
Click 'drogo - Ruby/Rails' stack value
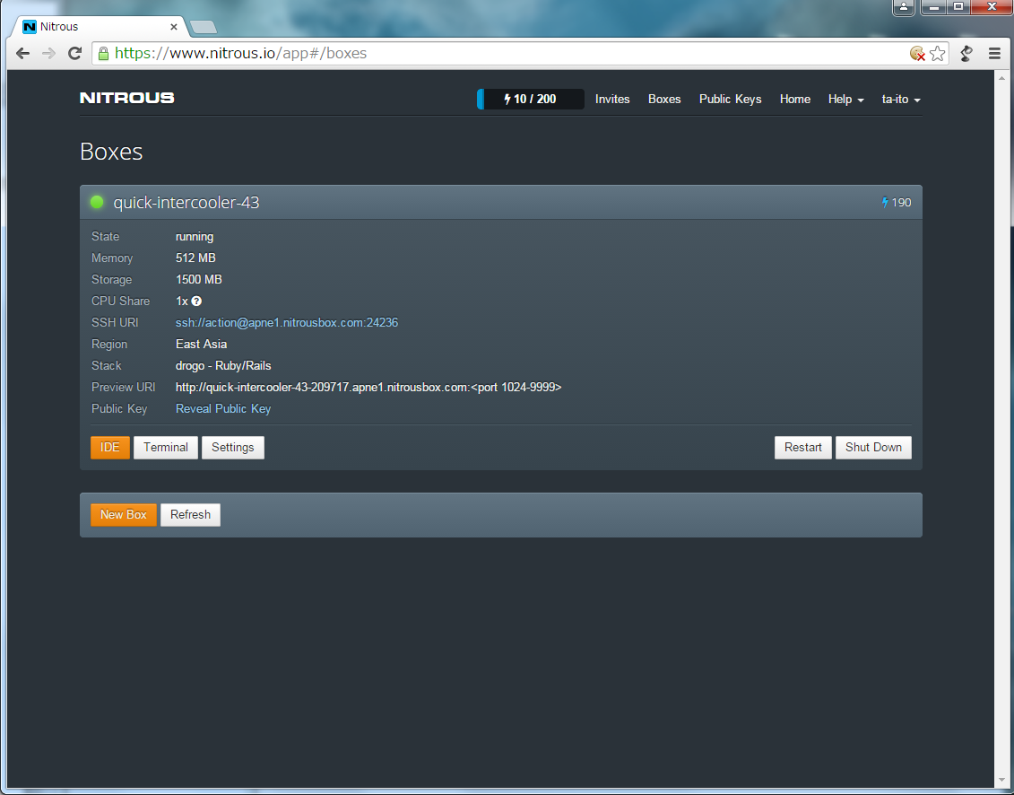coord(223,366)
